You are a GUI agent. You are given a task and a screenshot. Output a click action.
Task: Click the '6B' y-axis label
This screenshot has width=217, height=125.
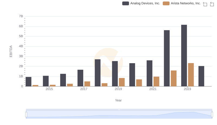[21, 26]
